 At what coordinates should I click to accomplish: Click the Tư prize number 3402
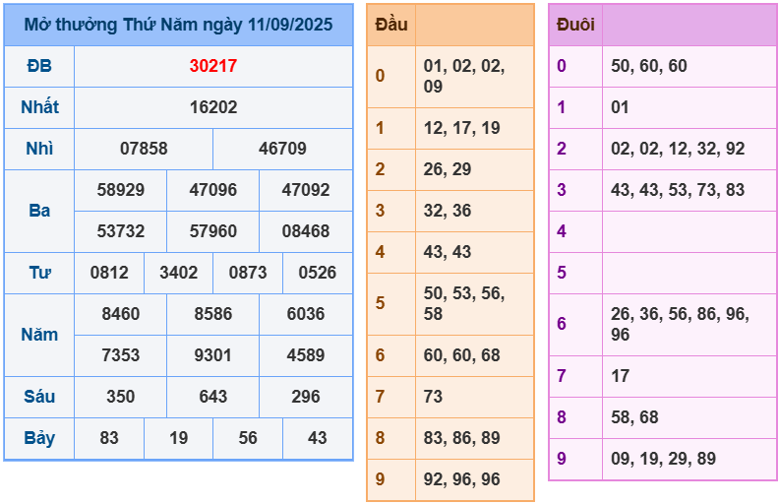point(178,273)
